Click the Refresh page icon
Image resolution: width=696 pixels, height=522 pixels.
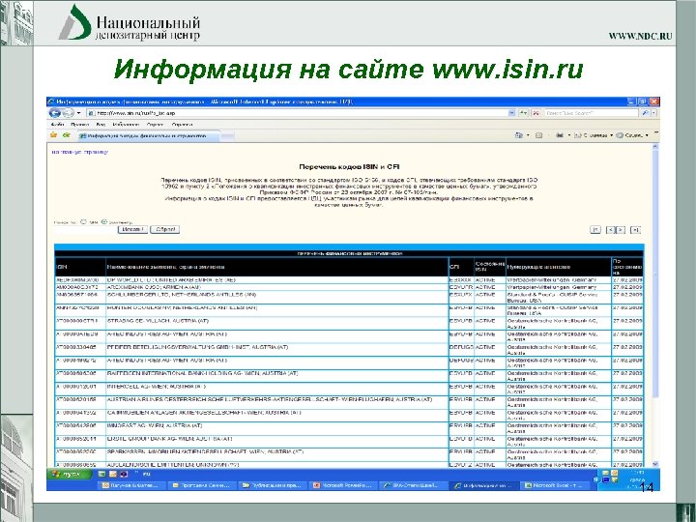[x=524, y=113]
